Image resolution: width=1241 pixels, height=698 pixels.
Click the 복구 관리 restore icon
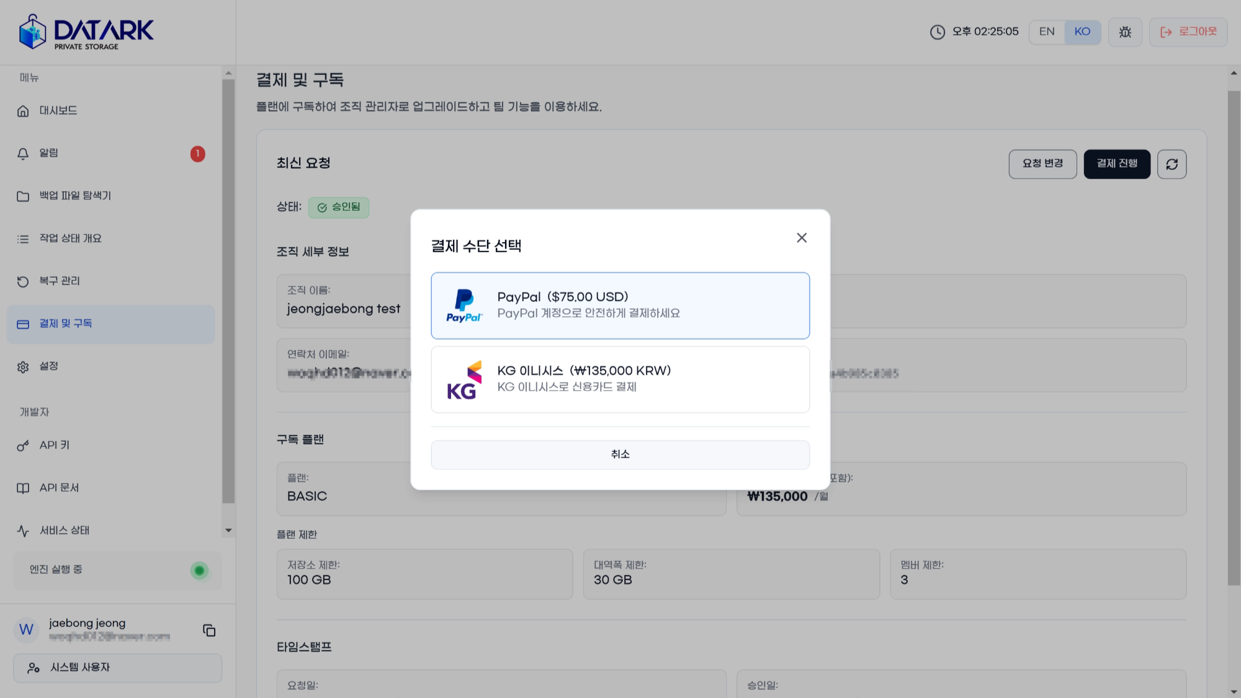click(x=23, y=281)
